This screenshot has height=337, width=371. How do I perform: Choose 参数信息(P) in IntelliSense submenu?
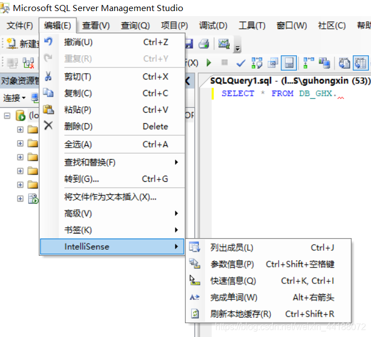pos(269,264)
